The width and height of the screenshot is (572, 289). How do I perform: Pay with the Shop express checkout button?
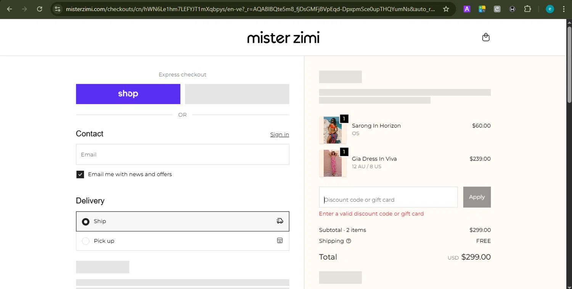click(x=128, y=94)
